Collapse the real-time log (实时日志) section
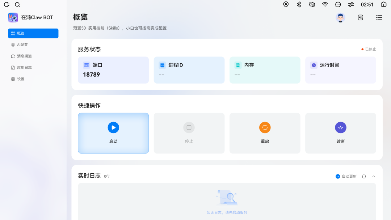Image resolution: width=391 pixels, height=220 pixels. click(374, 176)
